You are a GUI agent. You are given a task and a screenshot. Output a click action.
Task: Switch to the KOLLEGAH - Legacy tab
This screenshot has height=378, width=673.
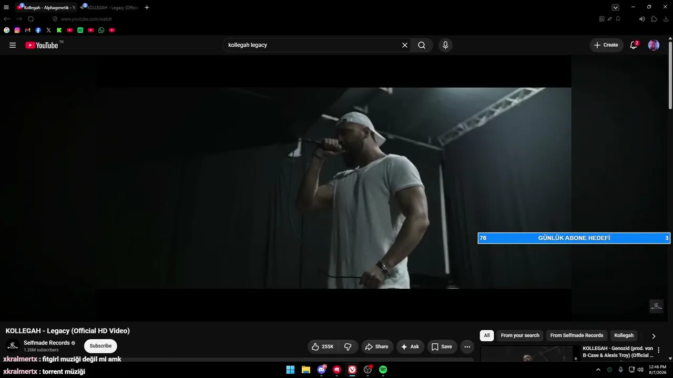click(x=110, y=7)
